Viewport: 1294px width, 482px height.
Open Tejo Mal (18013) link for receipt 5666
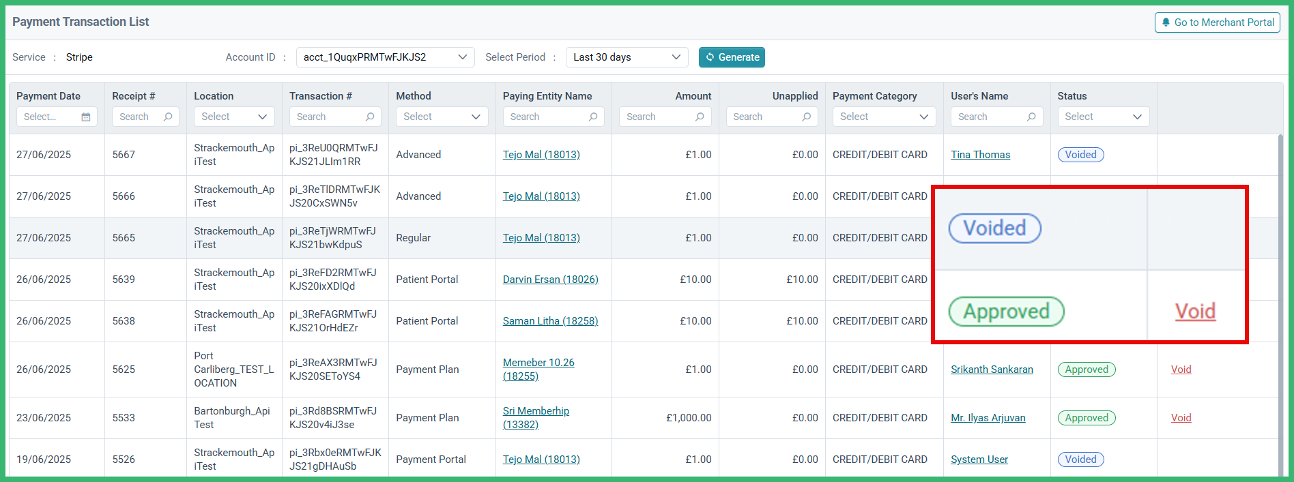[x=541, y=196]
